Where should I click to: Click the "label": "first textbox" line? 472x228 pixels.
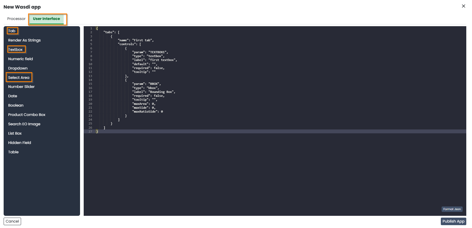coord(154,60)
